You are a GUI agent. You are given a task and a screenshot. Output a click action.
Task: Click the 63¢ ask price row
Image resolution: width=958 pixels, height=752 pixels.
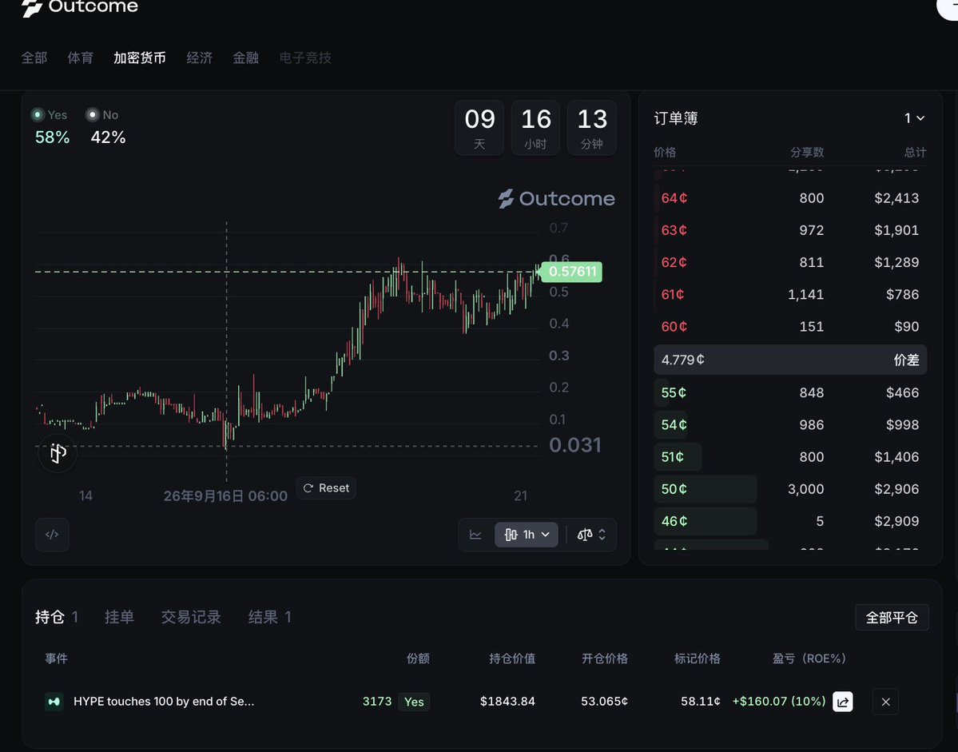(790, 230)
